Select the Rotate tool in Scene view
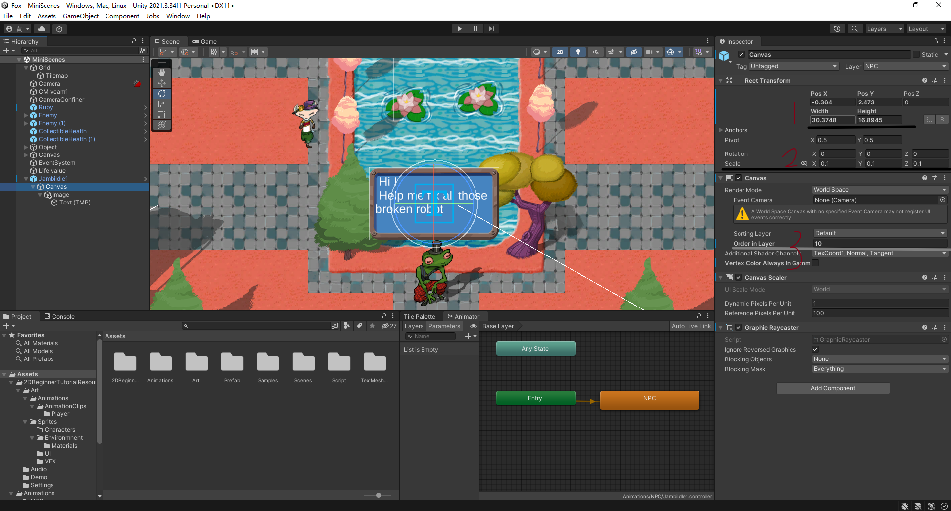The image size is (951, 511). pos(162,94)
